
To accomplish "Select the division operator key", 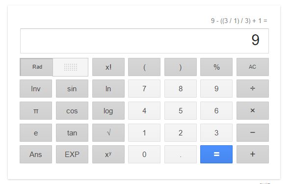I will point(253,88).
